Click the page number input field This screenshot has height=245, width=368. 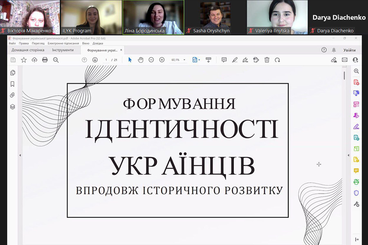[x=106, y=60]
